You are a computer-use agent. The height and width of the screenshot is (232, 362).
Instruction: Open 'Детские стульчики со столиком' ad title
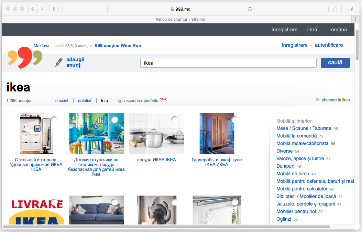coord(96,167)
